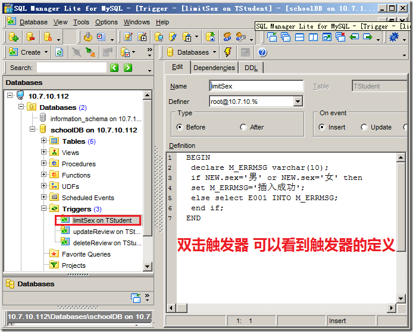Open the Databases toolbar dropdown

click(215, 52)
